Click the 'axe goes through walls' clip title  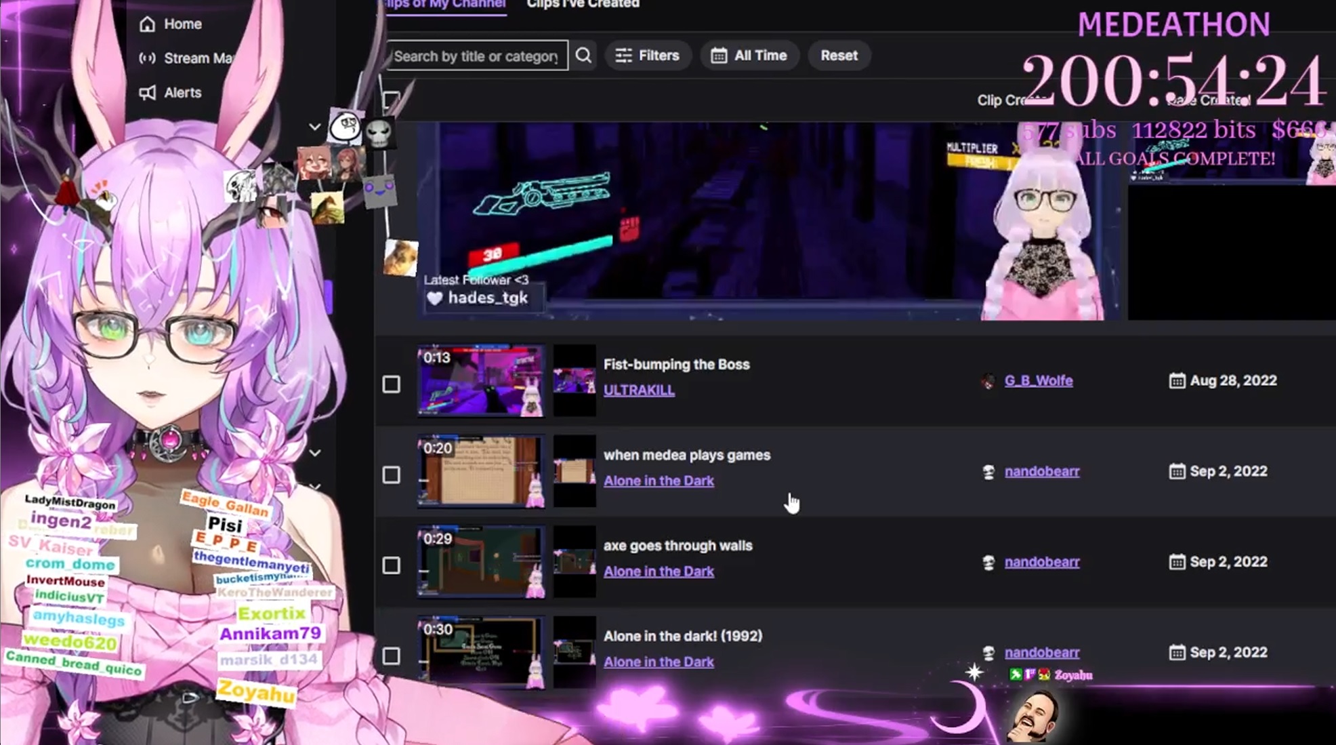[x=677, y=546]
